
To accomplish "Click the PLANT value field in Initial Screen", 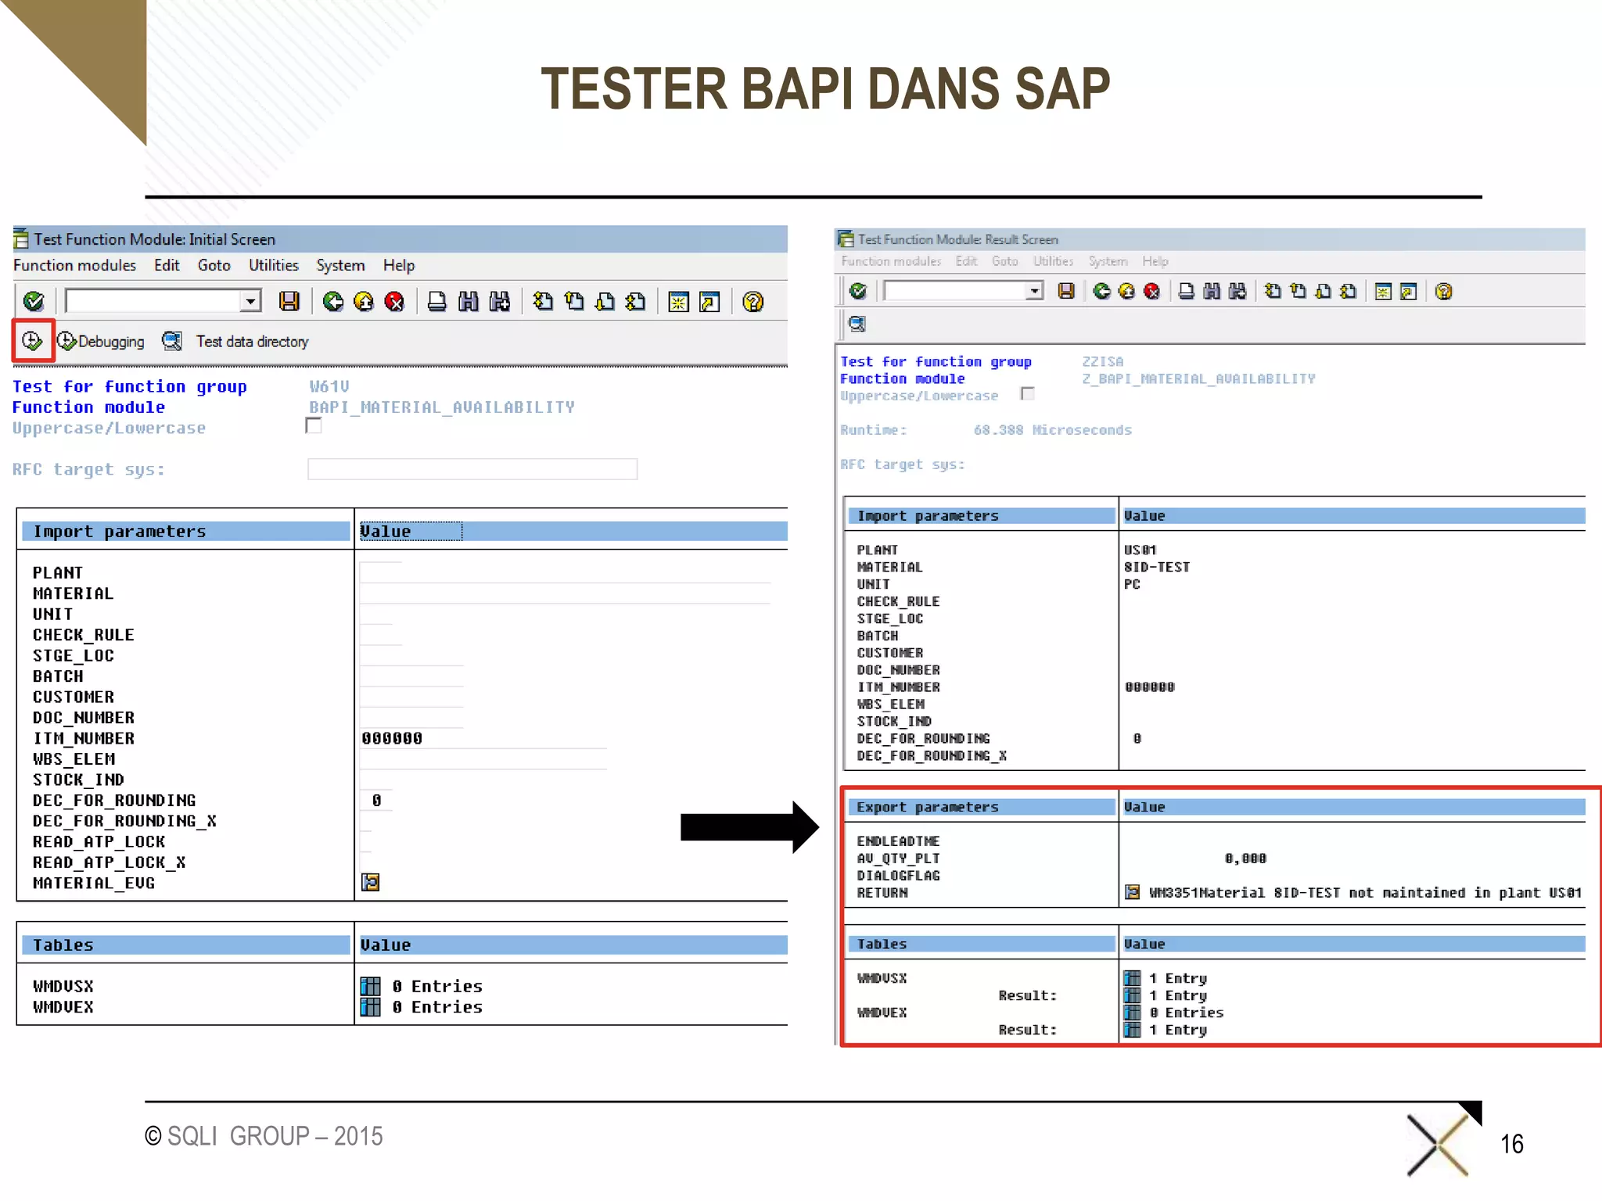I will pos(381,572).
